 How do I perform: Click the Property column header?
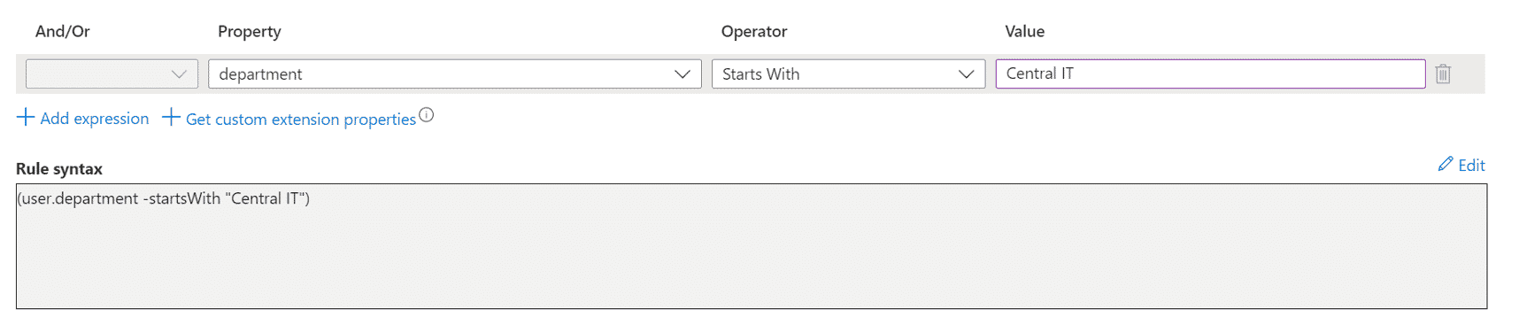tap(250, 31)
